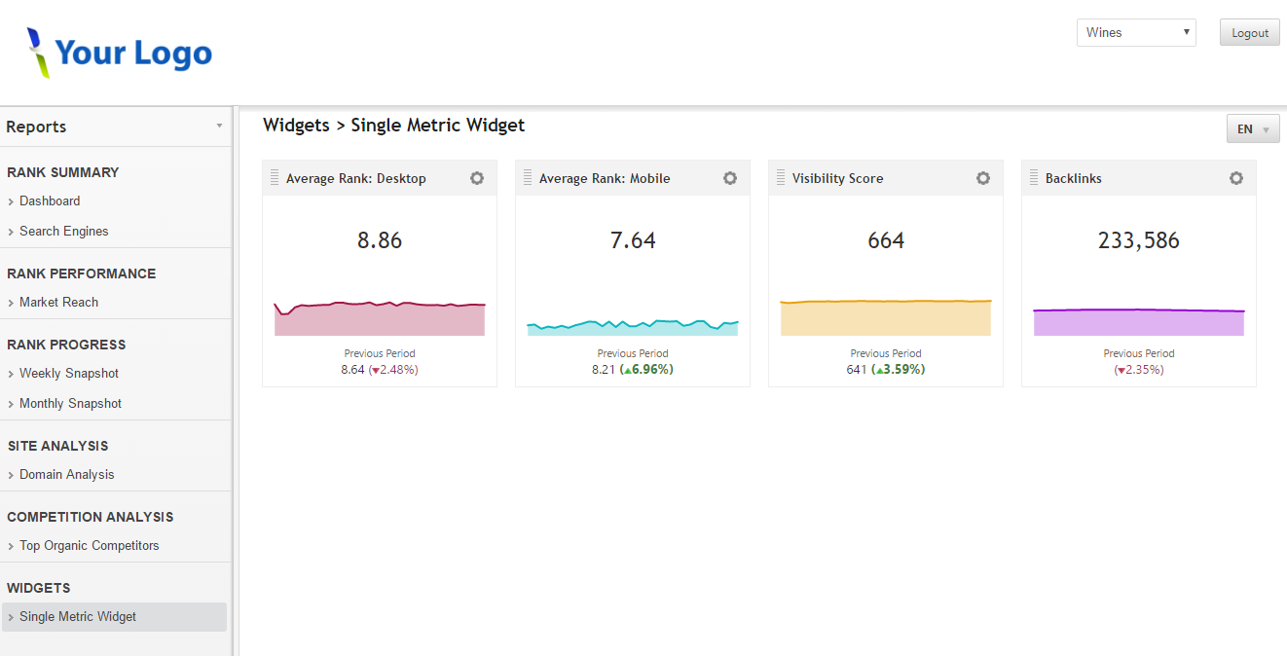Open settings gear on Average Rank: Mobile widget

[730, 178]
